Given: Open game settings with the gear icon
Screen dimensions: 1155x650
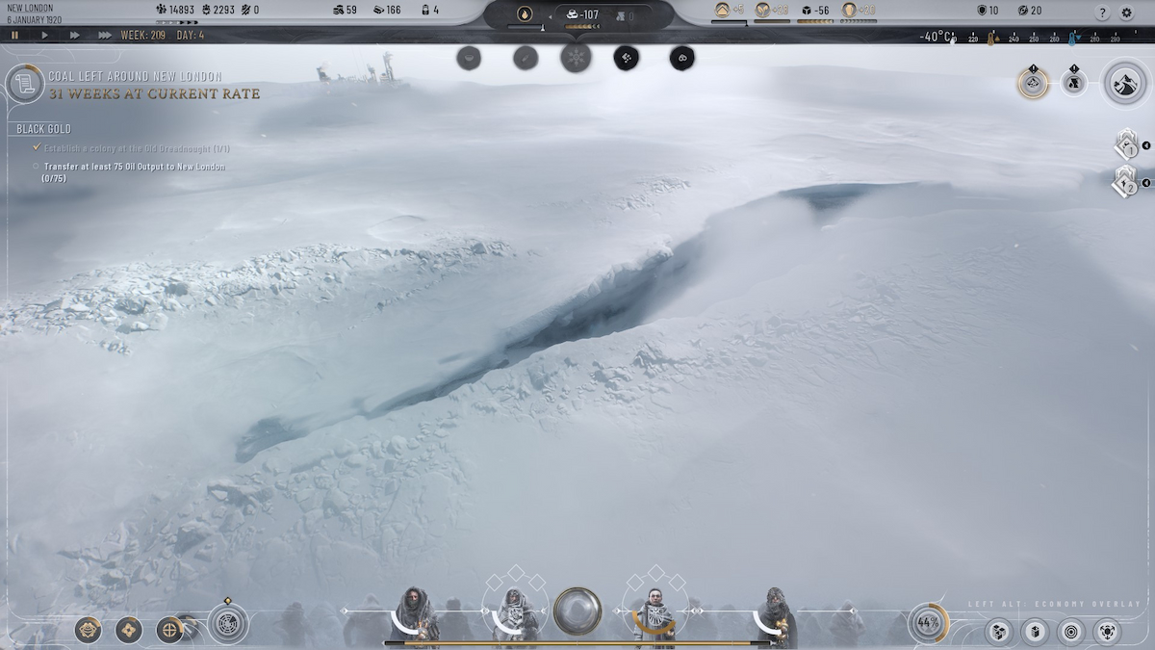Looking at the screenshot, I should pos(1124,13).
